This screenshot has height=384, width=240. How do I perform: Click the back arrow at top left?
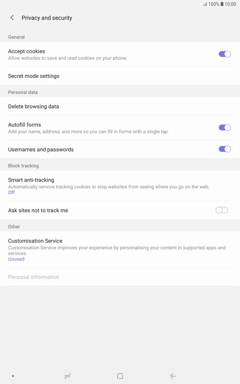[12, 18]
